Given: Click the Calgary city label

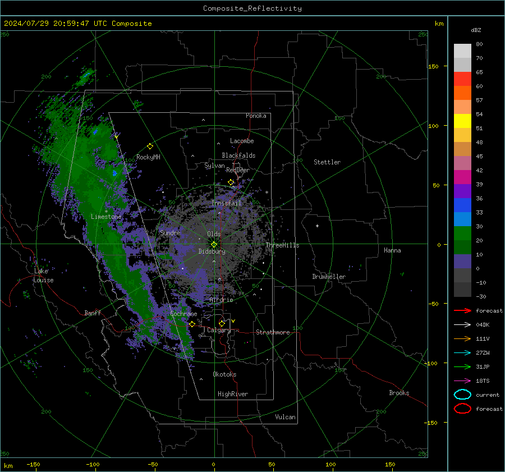Looking at the screenshot, I should coord(219,330).
